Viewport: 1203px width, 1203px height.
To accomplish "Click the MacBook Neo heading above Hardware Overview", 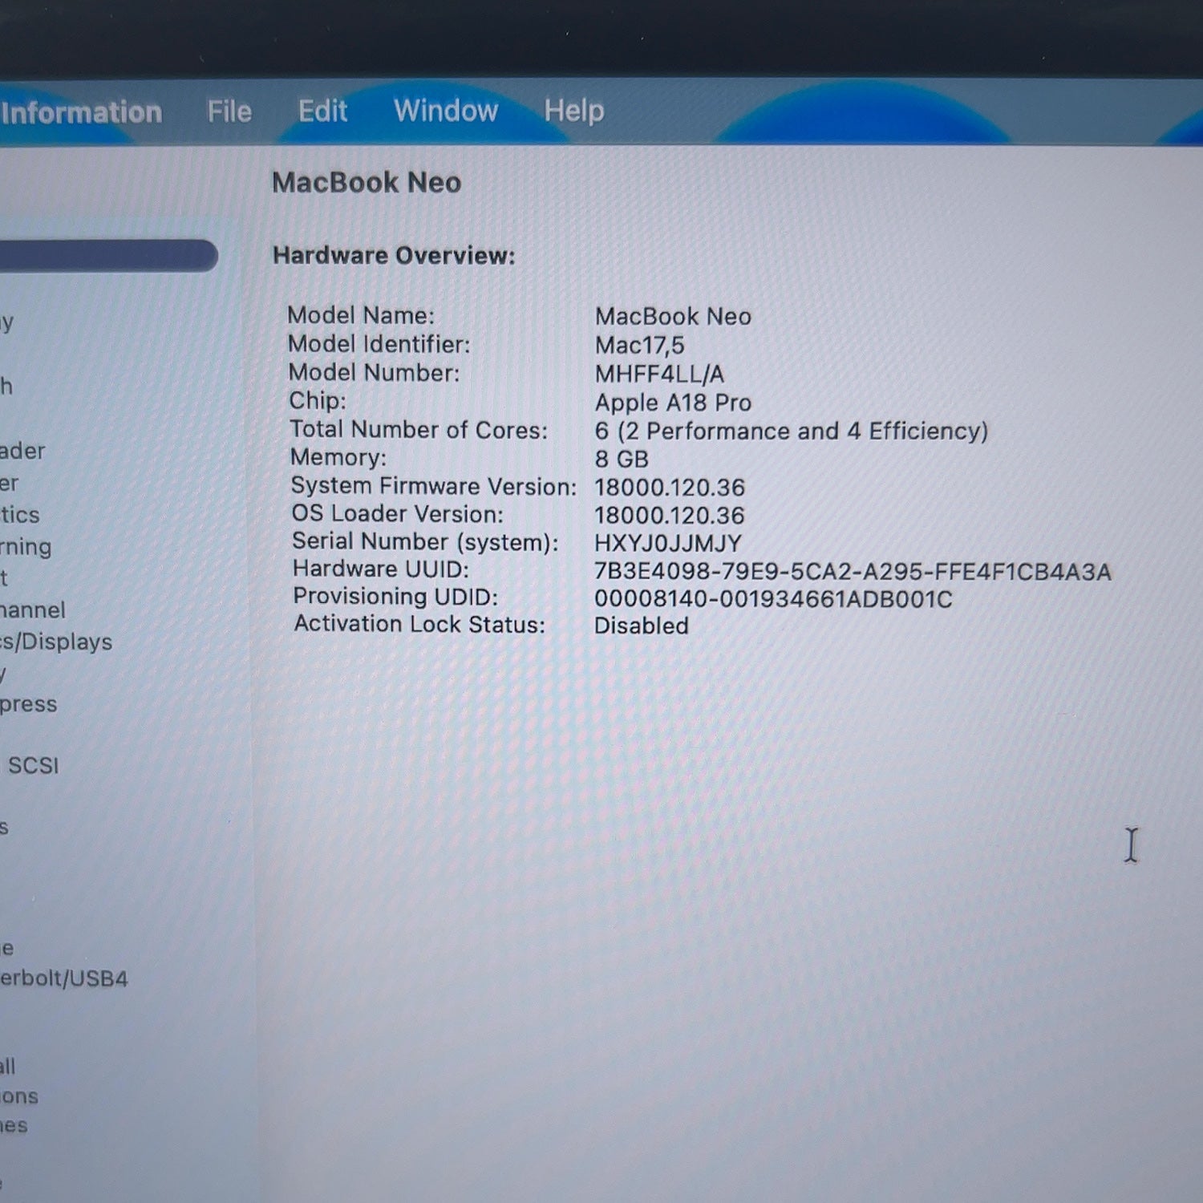I will (367, 183).
